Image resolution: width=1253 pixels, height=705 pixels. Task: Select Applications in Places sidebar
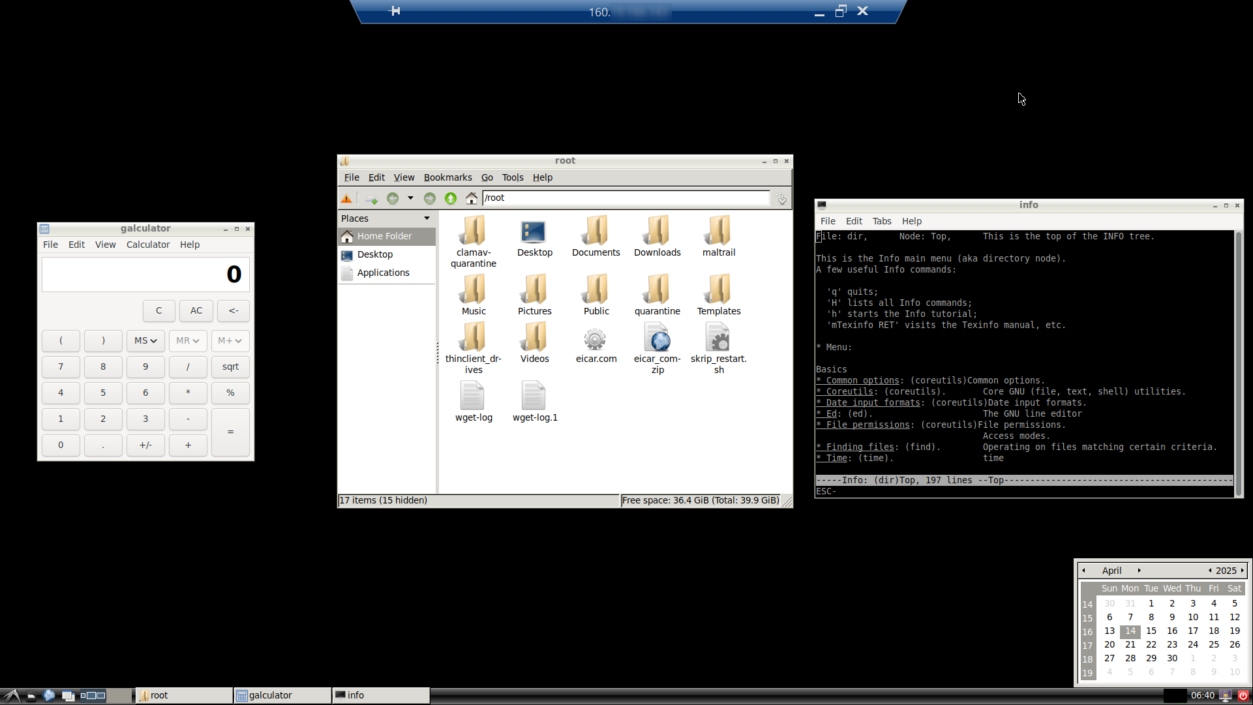point(387,273)
